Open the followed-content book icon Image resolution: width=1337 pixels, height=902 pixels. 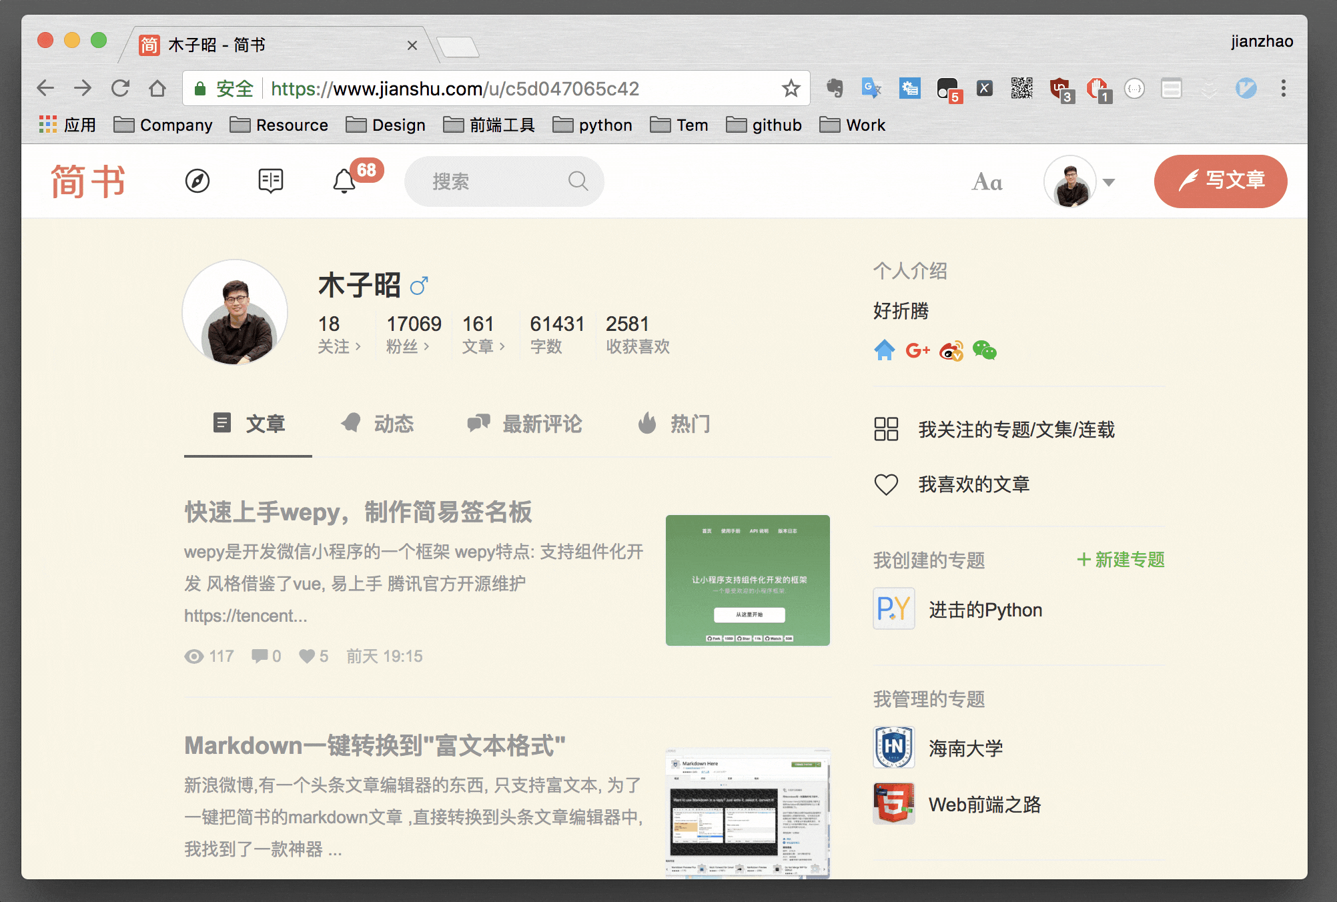coord(271,181)
